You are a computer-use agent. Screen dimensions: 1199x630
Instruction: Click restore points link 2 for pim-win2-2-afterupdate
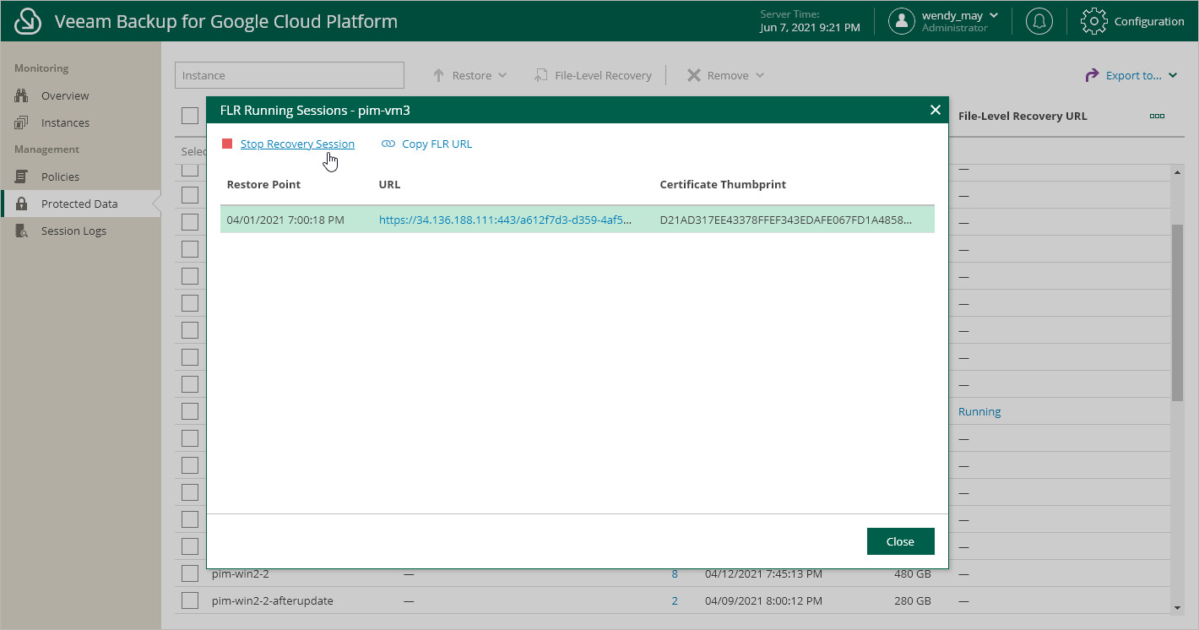675,600
